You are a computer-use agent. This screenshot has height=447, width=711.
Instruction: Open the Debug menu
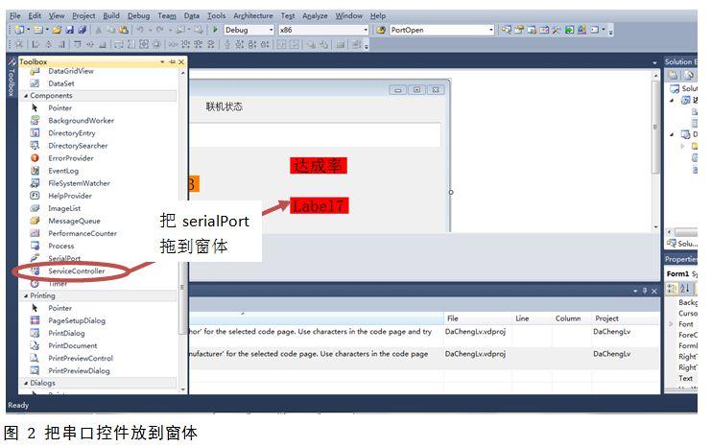pyautogui.click(x=138, y=16)
